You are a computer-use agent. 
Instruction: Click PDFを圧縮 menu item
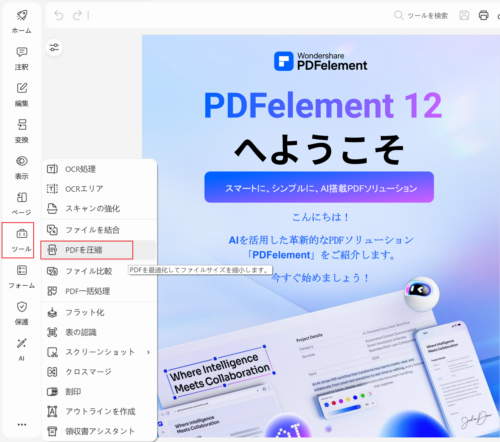tap(99, 250)
